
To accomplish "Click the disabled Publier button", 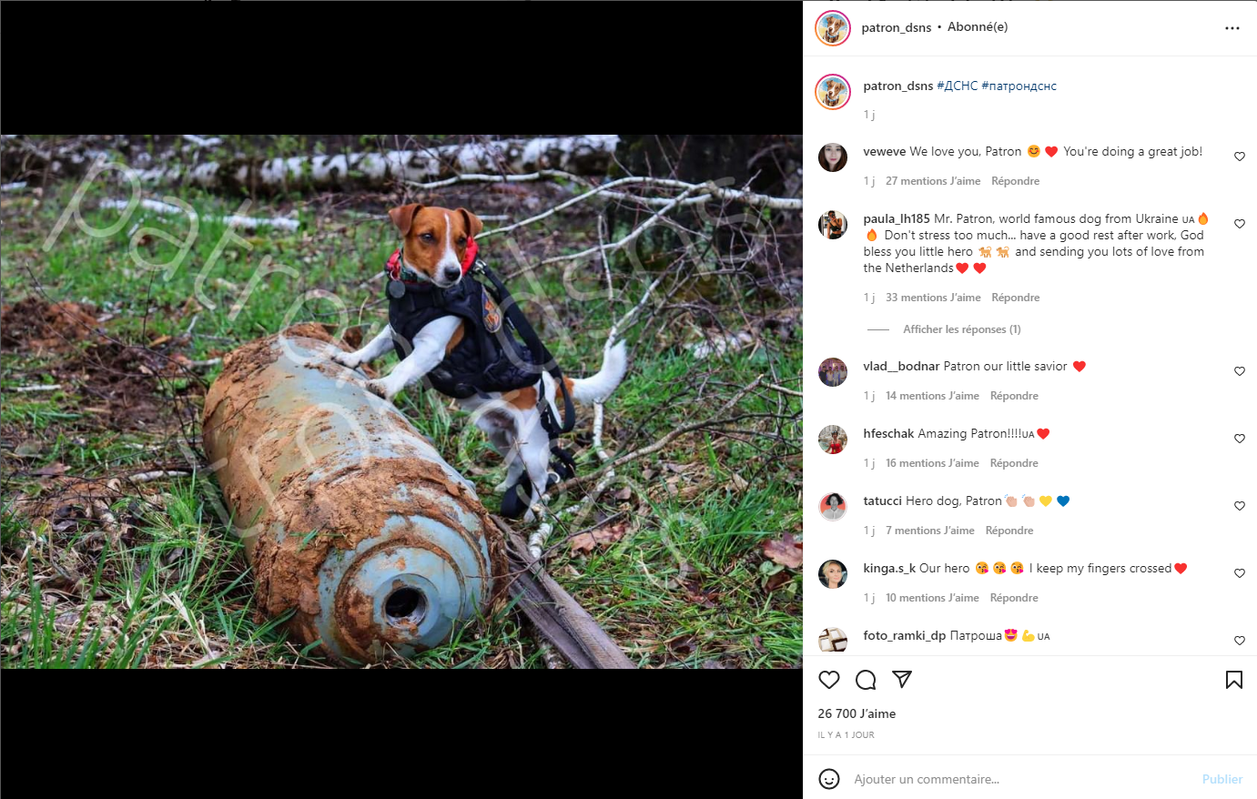I will [1222, 779].
